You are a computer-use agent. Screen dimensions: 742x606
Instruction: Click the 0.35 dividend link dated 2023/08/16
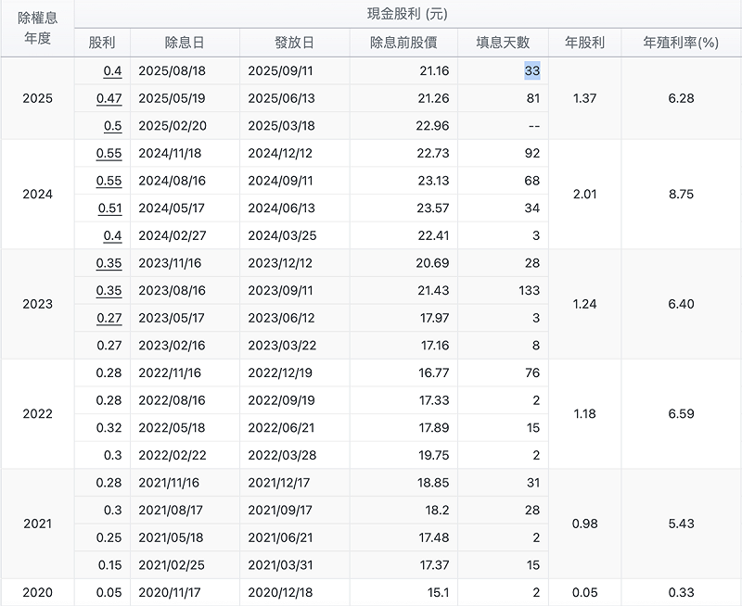(x=109, y=291)
